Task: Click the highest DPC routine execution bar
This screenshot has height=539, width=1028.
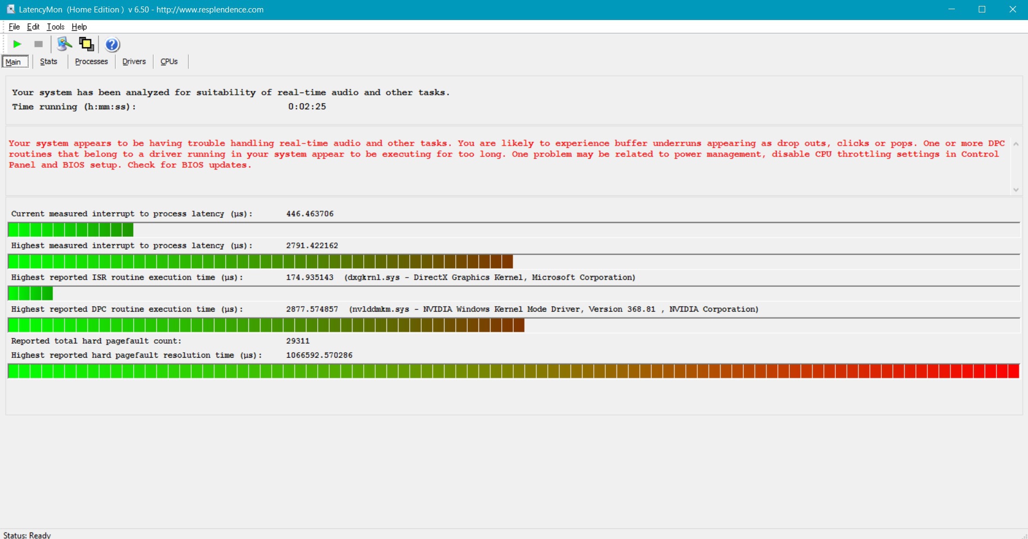Action: point(514,325)
